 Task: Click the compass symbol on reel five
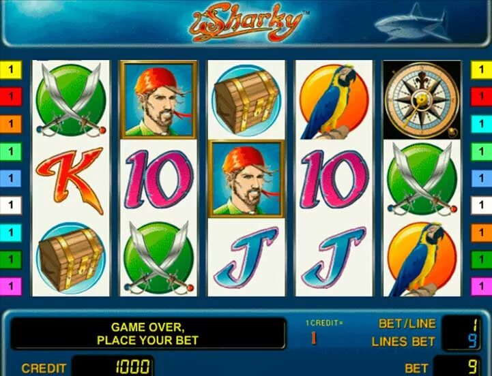(x=422, y=99)
